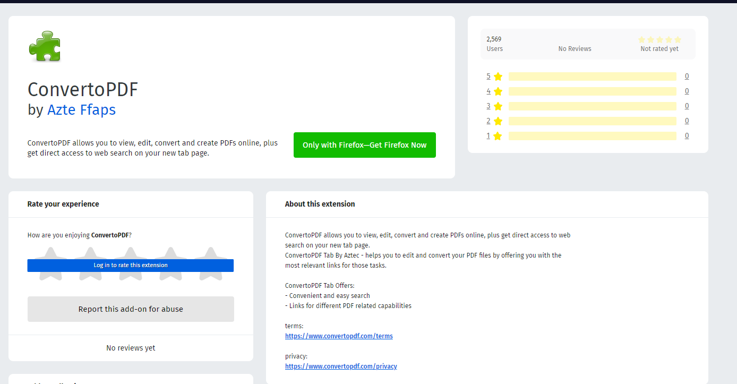737x384 pixels.
Task: Click the Not rated yet stars summary
Action: pyautogui.click(x=659, y=40)
